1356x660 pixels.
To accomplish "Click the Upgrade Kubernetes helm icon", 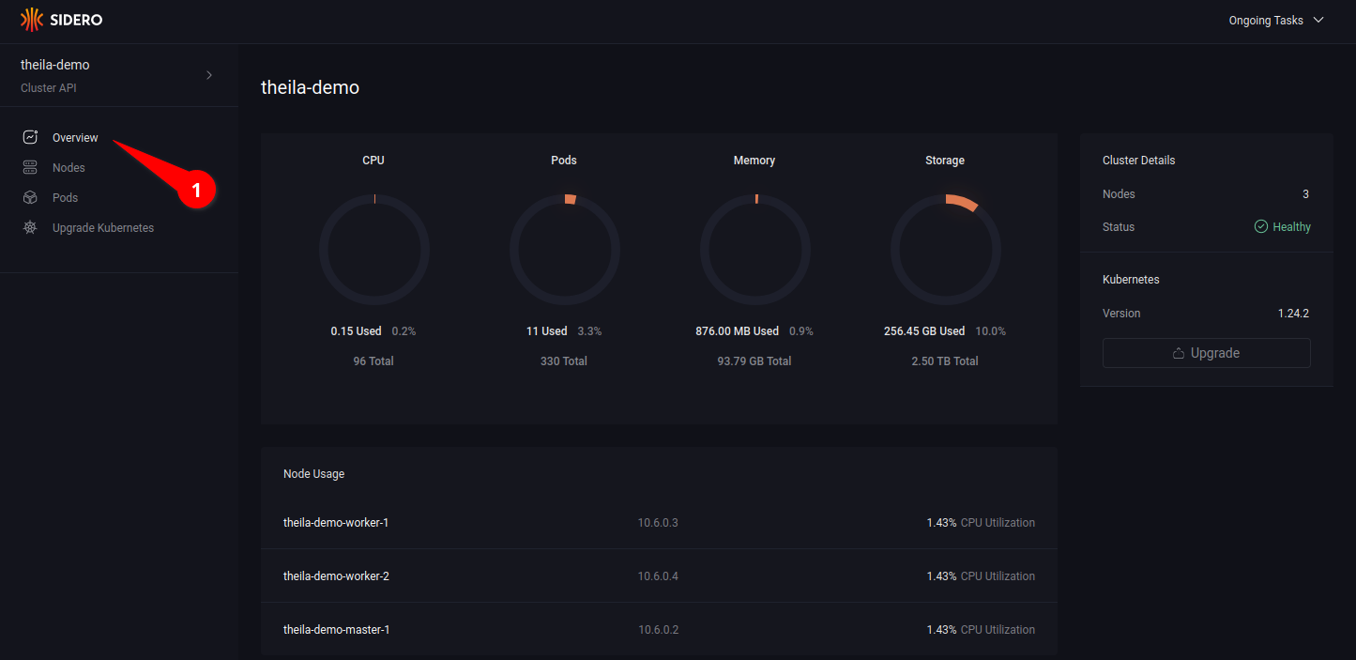I will point(31,227).
